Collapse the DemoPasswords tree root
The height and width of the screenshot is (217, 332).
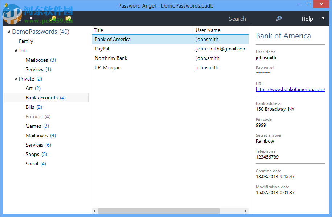pos(8,32)
